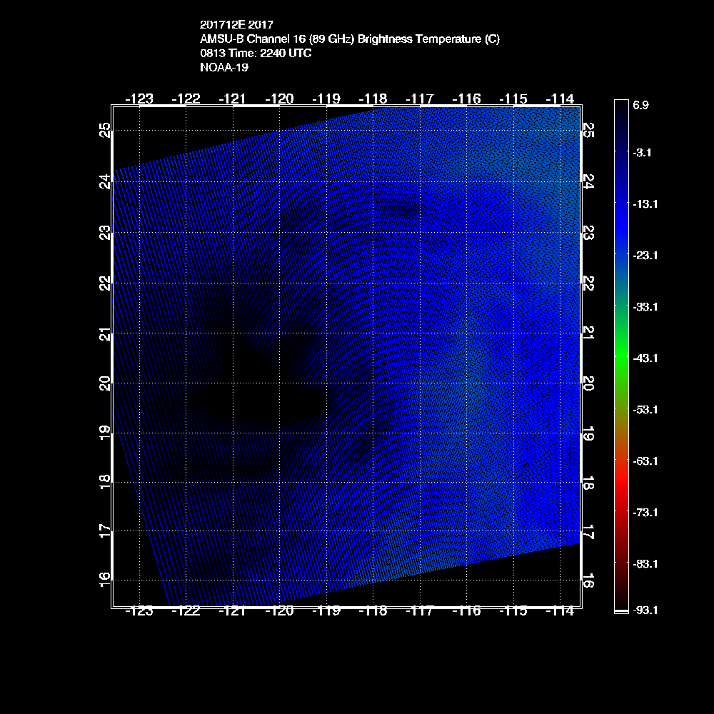Click the "201712E 2017" storm identifier text
This screenshot has height=714, width=714.
point(236,26)
